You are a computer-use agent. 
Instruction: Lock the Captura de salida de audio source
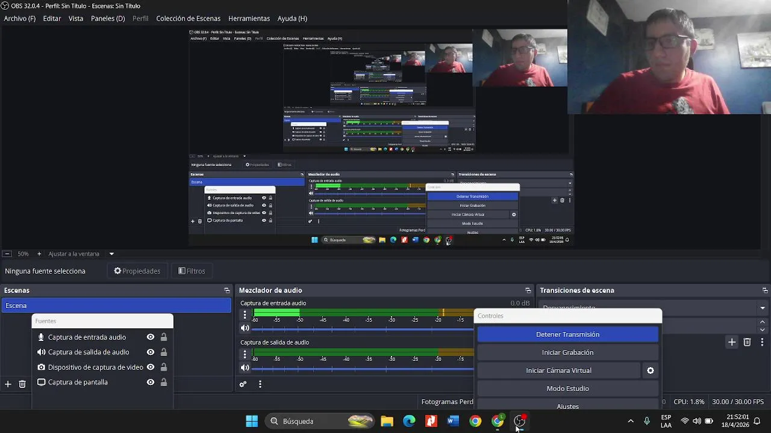coord(163,352)
